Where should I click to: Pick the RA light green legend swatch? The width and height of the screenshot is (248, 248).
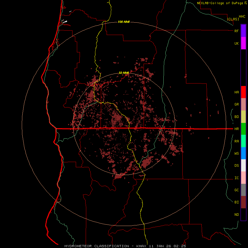coord(243,141)
